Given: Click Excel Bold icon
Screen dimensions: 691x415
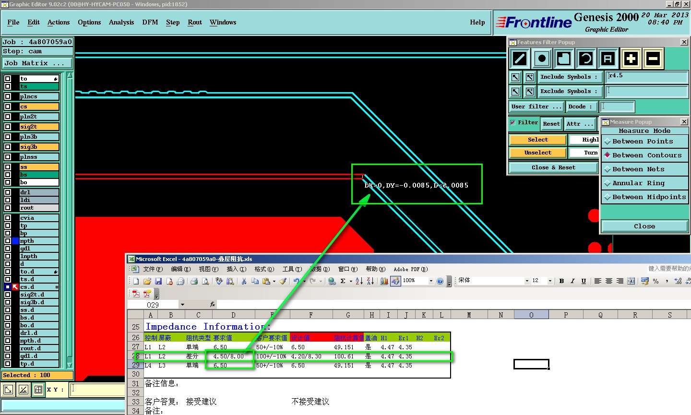Looking at the screenshot, I should (x=561, y=281).
